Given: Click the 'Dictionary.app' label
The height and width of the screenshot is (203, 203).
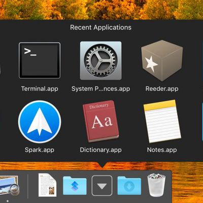Looking at the screenshot, I should (x=100, y=150).
